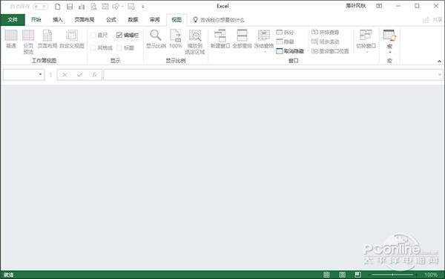445x279 pixels.
Task: Toggle the Gridlines (网格线) checkbox
Action: click(x=93, y=47)
